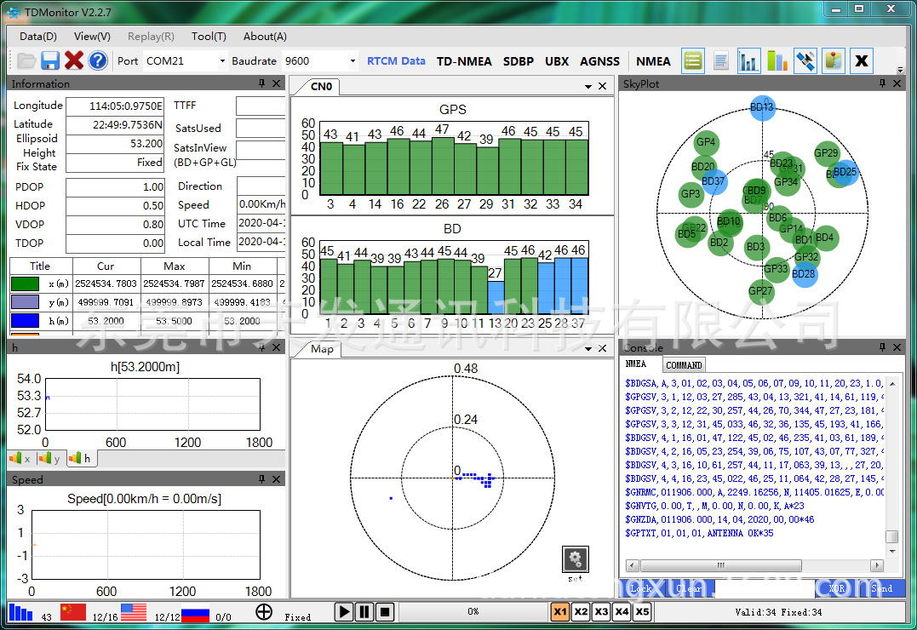
Task: Open help via blue question mark icon
Action: tap(98, 60)
